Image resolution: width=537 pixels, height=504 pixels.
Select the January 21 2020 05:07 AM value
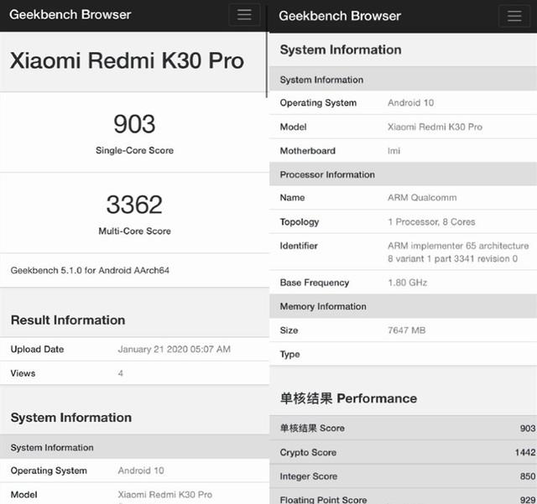(175, 349)
